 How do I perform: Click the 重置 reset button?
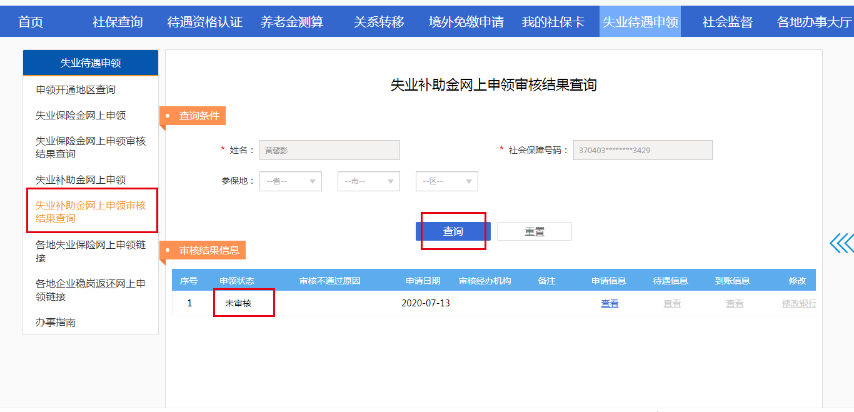pyautogui.click(x=534, y=231)
